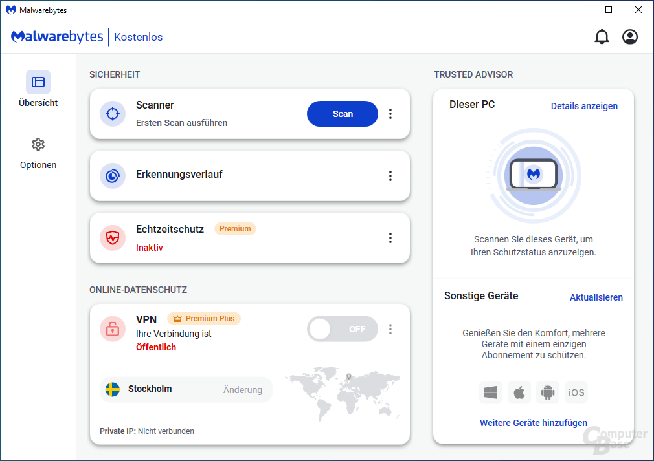The height and width of the screenshot is (461, 654).
Task: Open the Erkennungsverlauf three-dot menu
Action: point(390,176)
